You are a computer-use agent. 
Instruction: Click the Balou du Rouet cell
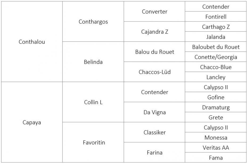[x=155, y=52]
